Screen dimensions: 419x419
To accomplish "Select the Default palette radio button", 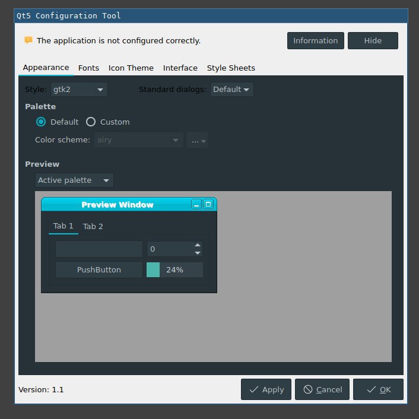I will 41,122.
